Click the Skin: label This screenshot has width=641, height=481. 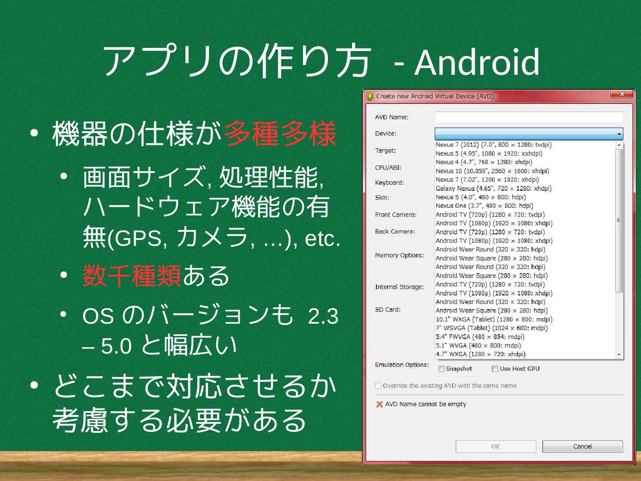382,198
